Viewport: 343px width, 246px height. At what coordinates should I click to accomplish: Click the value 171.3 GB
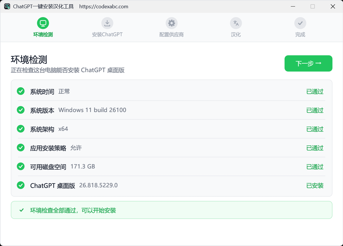[83, 166]
